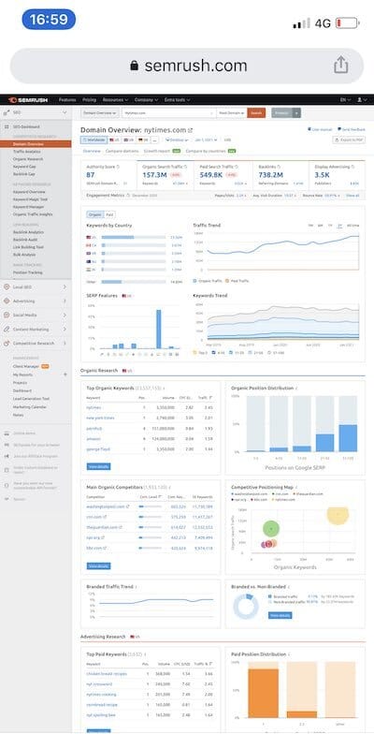Toggle the Paid chart view

click(x=109, y=214)
